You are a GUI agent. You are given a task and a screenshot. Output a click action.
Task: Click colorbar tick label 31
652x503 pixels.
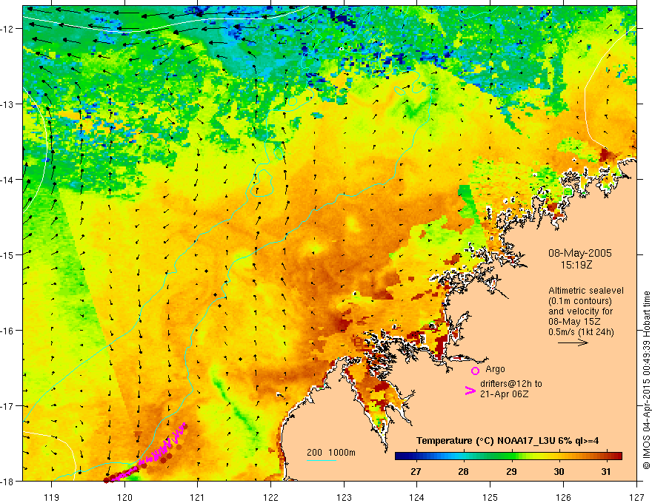(x=606, y=471)
